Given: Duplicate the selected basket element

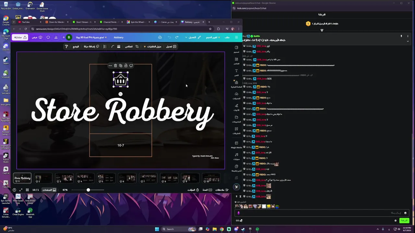Looking at the screenshot, I should coord(121,66).
